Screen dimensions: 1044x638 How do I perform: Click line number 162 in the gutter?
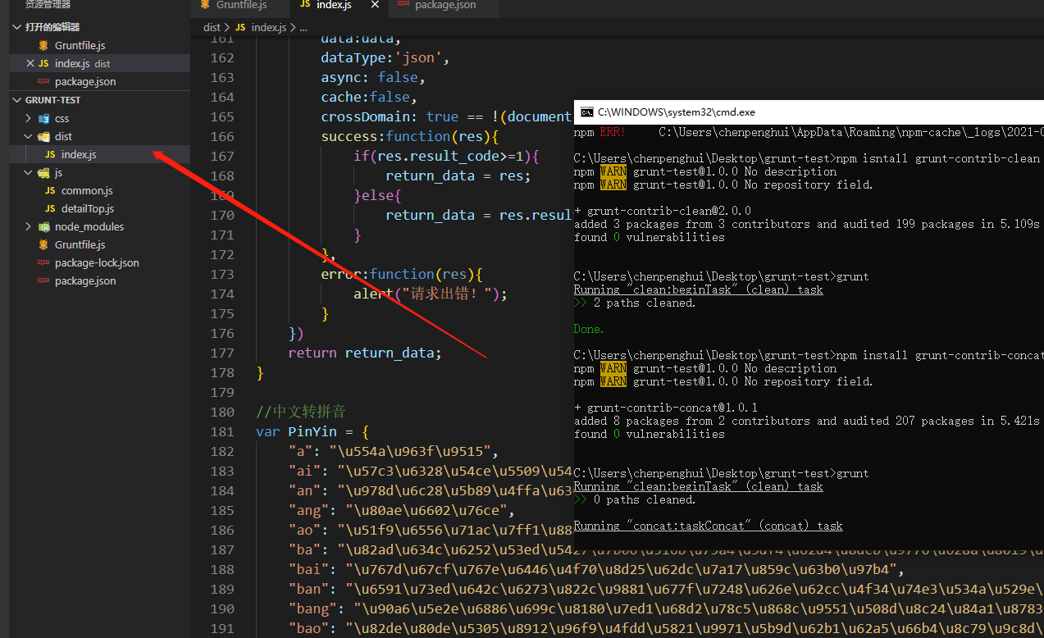click(x=222, y=57)
